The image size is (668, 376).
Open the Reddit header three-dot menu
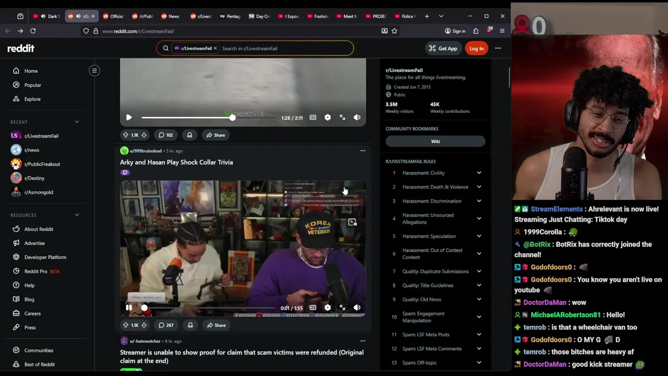pos(498,48)
